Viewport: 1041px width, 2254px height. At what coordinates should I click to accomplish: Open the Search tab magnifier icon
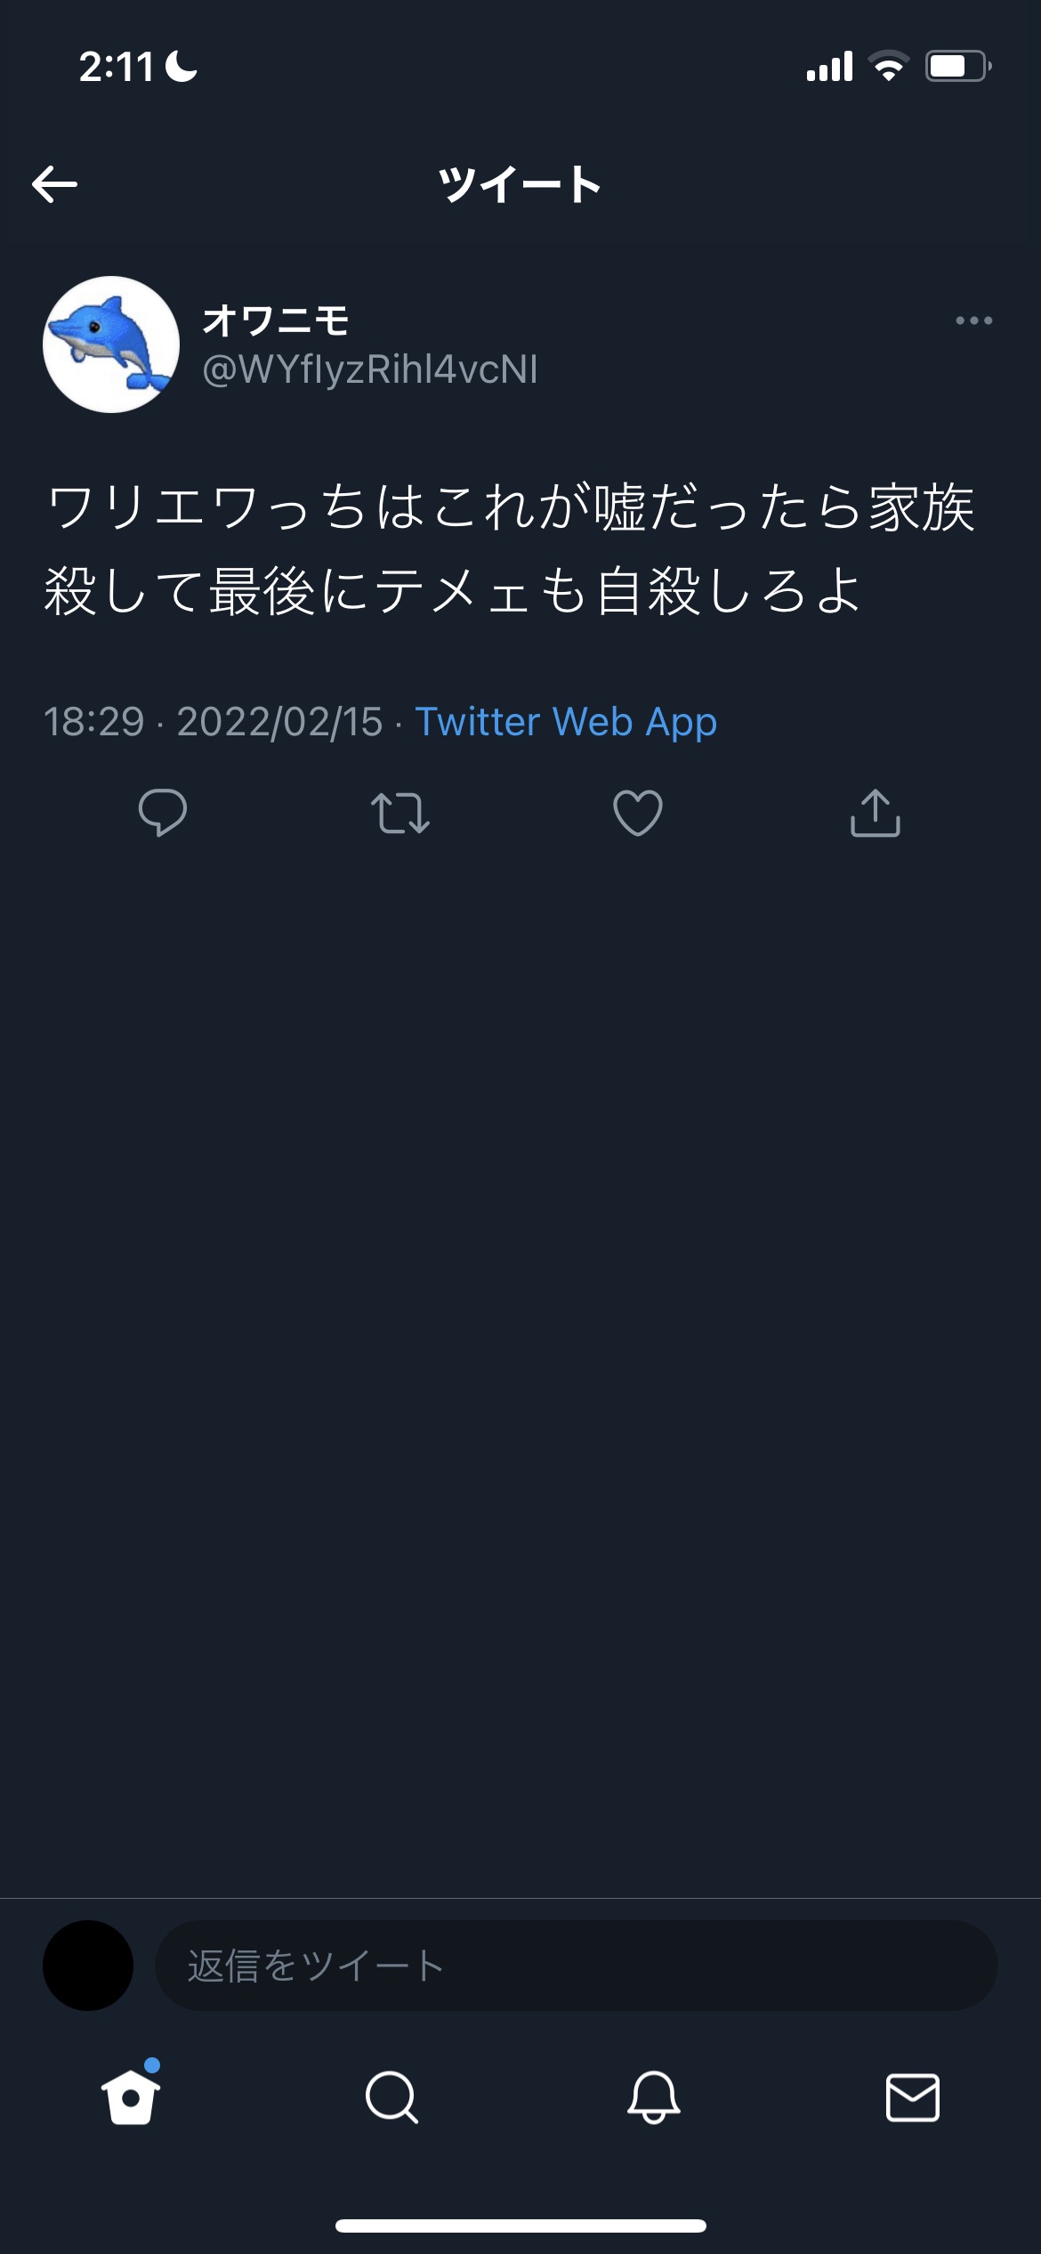pos(391,2097)
